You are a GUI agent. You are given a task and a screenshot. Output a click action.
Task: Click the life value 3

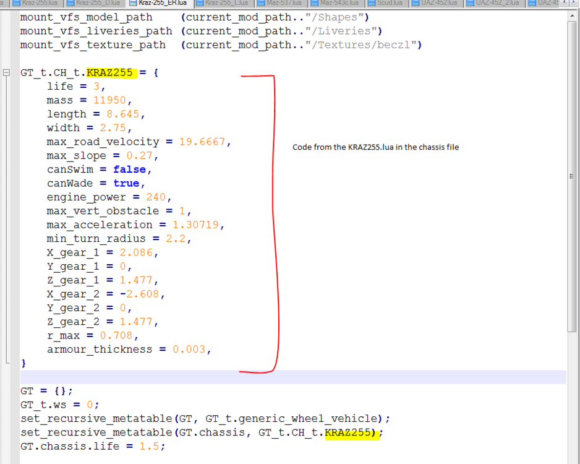click(96, 86)
